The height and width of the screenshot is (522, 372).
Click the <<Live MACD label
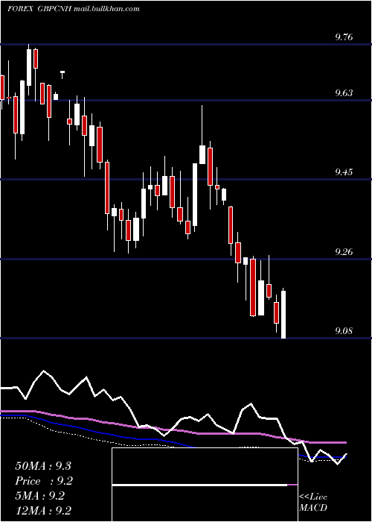(x=313, y=502)
